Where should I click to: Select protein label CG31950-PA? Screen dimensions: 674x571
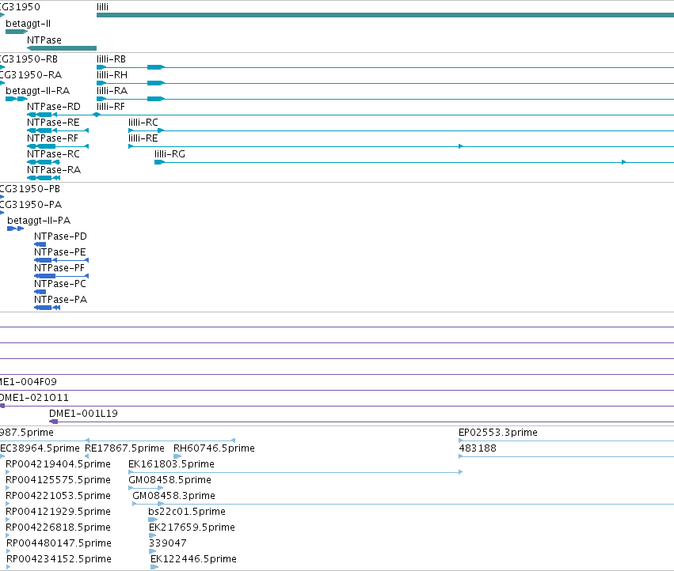pyautogui.click(x=31, y=205)
